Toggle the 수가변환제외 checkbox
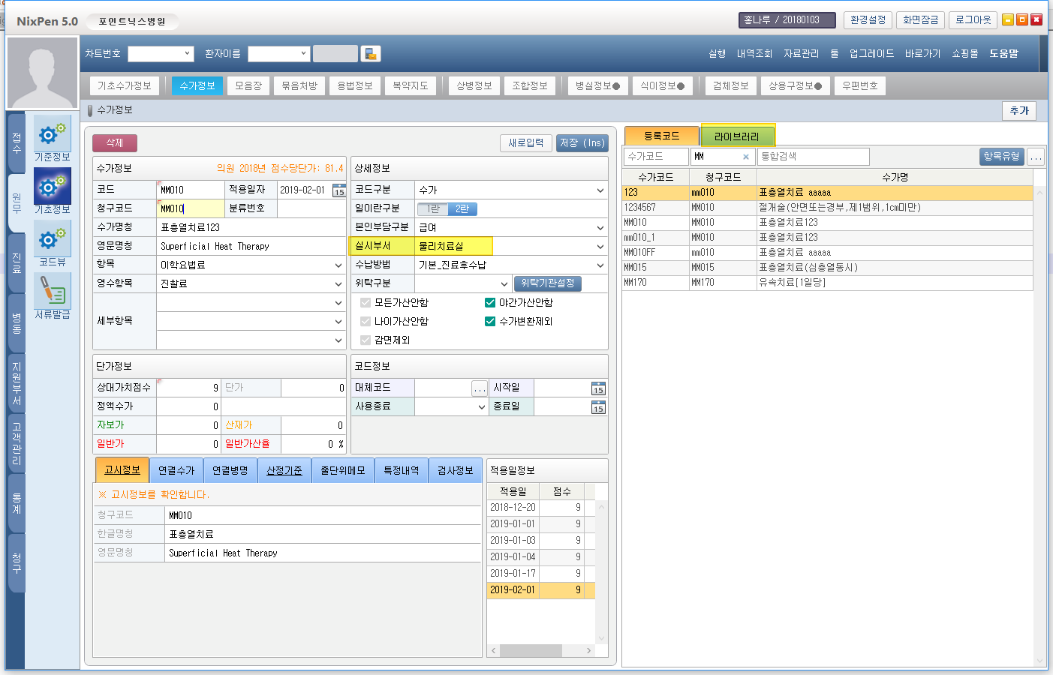 click(x=490, y=321)
